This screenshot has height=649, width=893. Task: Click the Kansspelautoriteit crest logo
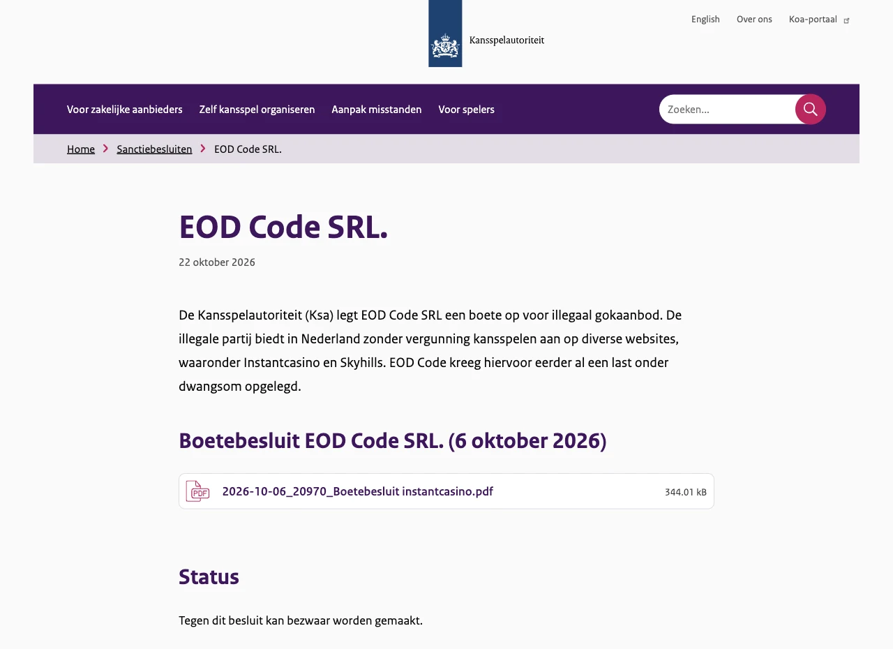pos(445,33)
